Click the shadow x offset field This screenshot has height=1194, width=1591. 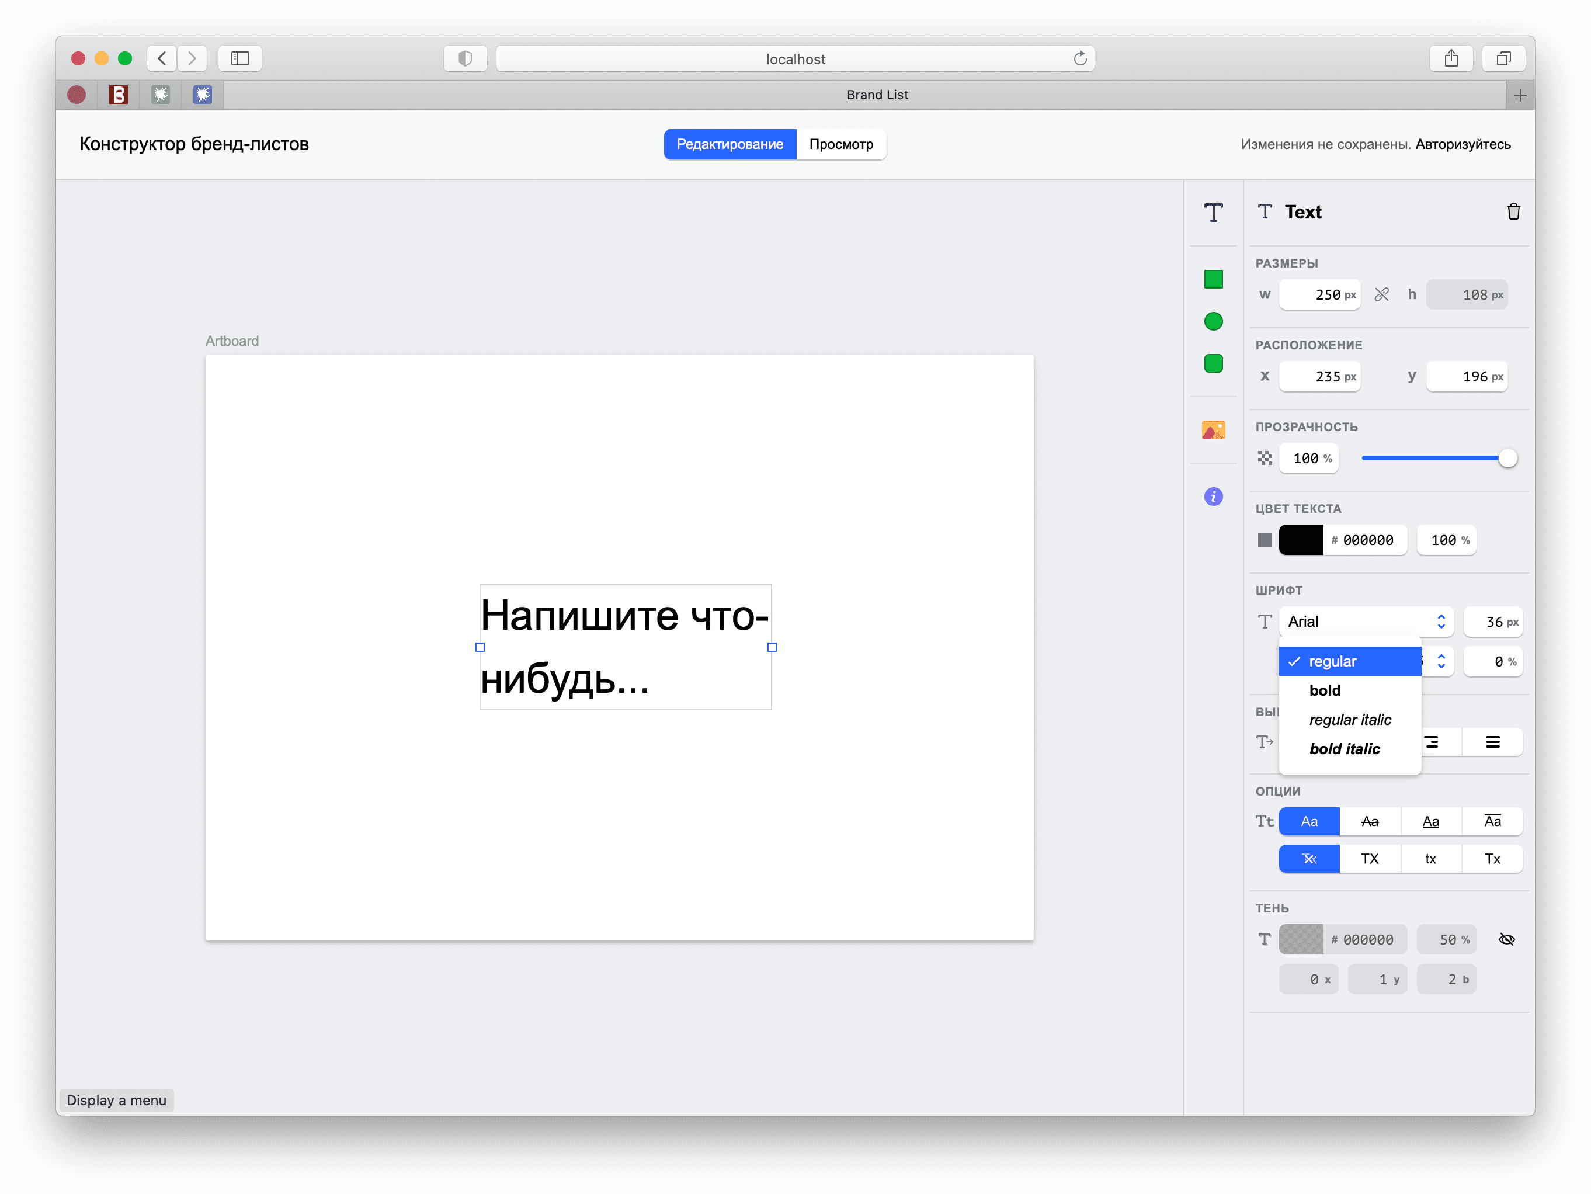click(1308, 979)
